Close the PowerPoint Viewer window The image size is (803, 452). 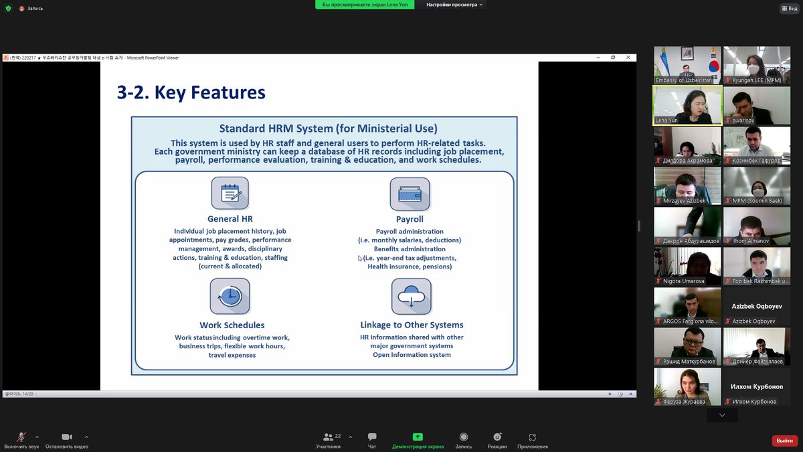click(628, 58)
